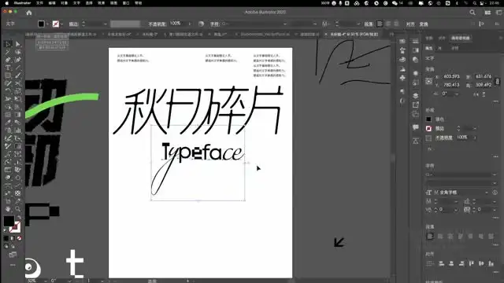
Task: Open font family dropdown in Properties panel
Action: pos(495,175)
